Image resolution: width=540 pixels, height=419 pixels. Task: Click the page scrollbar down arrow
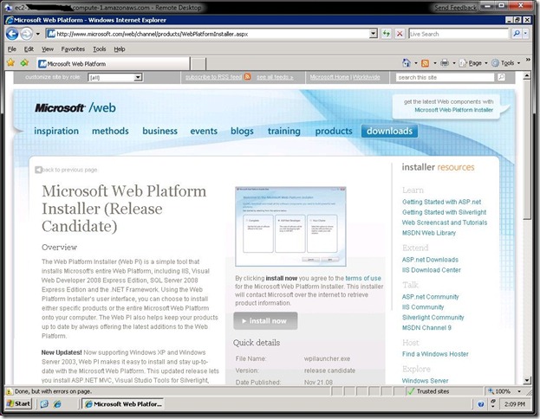(527, 380)
